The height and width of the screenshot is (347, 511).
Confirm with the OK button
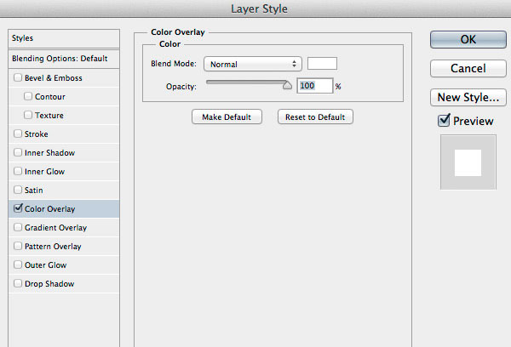pos(468,40)
